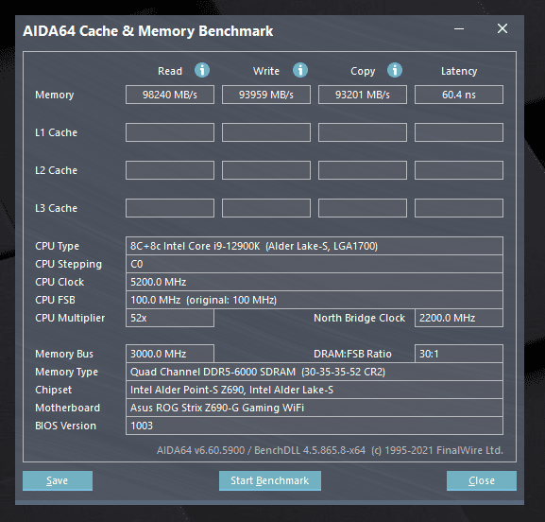Viewport: 545px width, 522px height.
Task: Click the Close button at bottom
Action: click(482, 480)
